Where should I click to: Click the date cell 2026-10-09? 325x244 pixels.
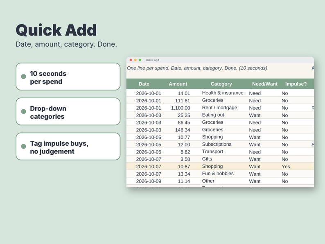[149, 181]
